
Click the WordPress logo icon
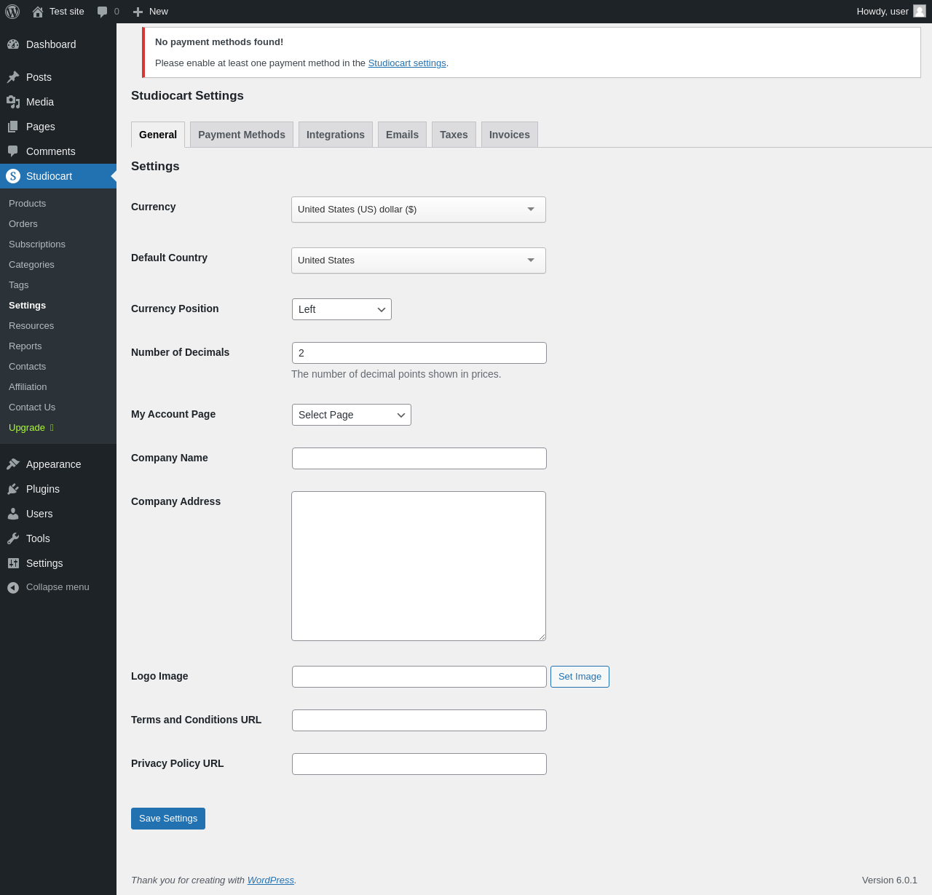click(12, 12)
